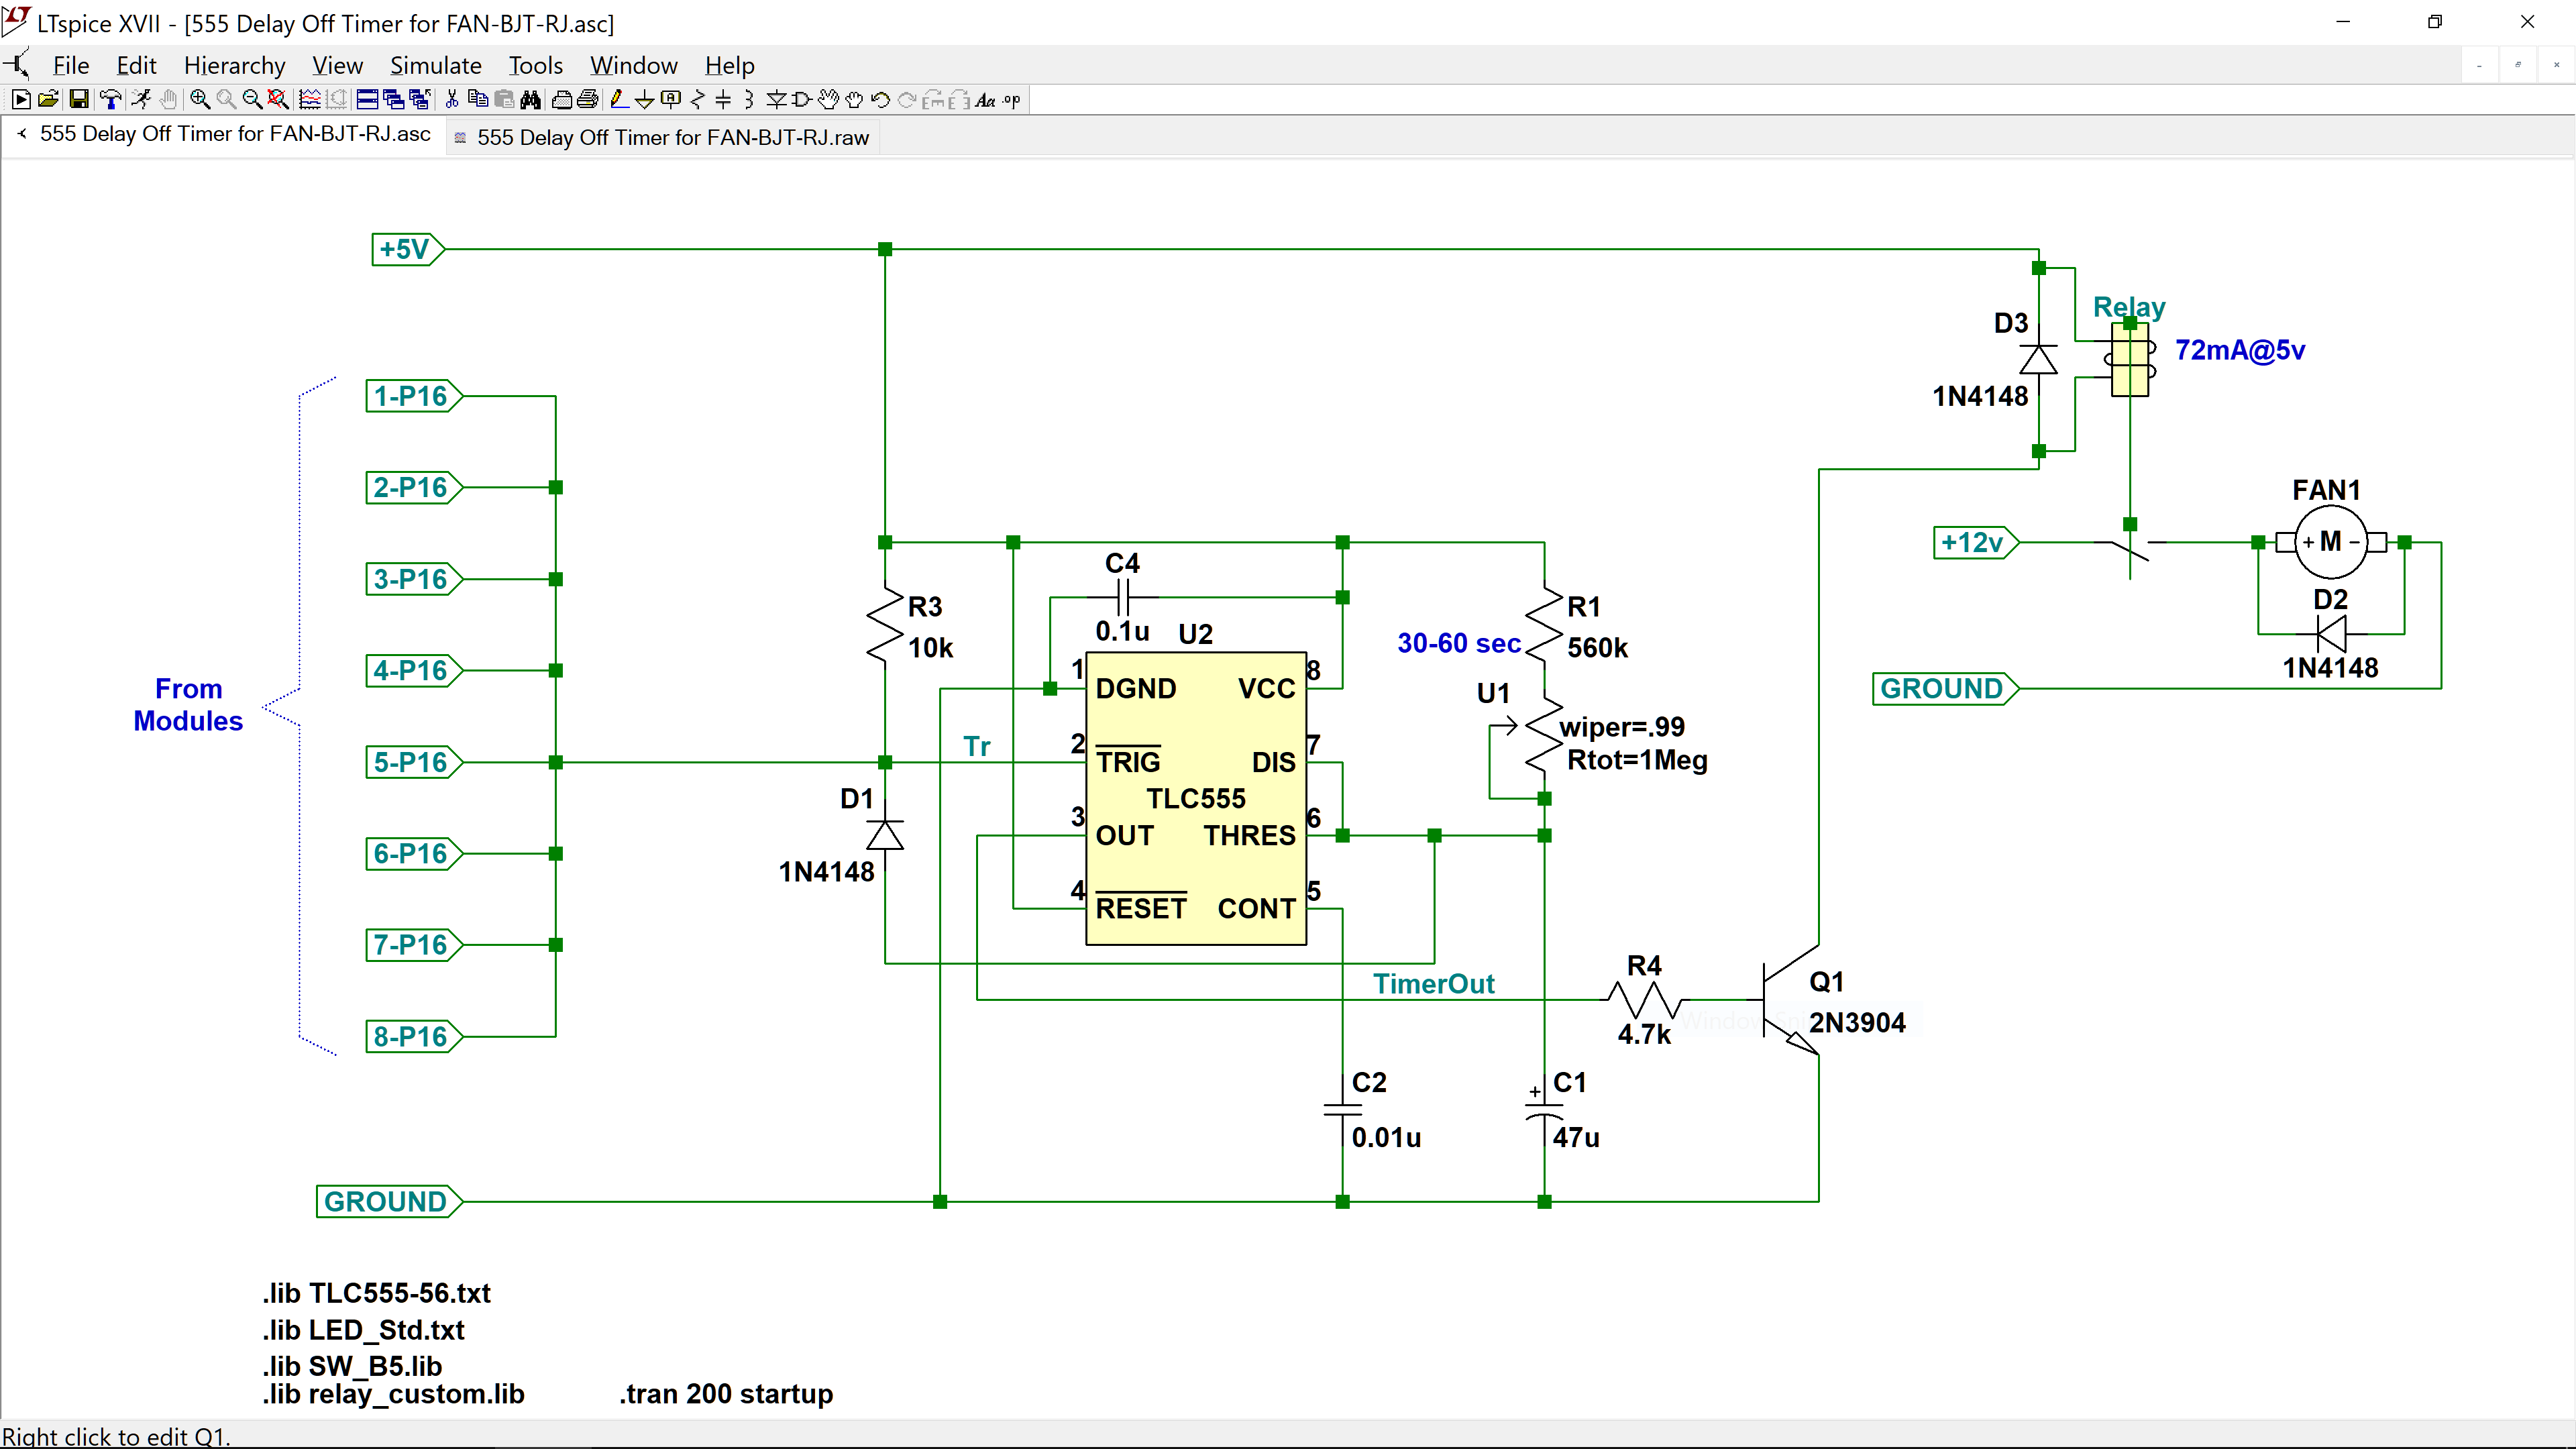Viewport: 2576px width, 1449px height.
Task: Open the View menu
Action: 337,65
